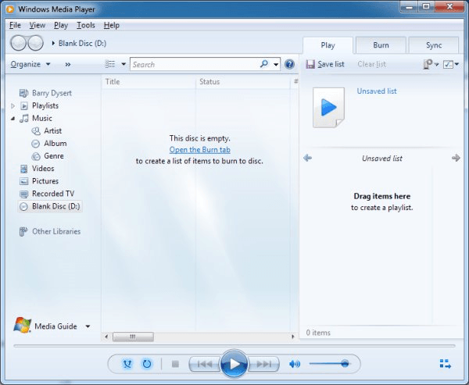Viewport: 469px width, 385px height.
Task: Go to previous list arrow
Action: pos(307,158)
